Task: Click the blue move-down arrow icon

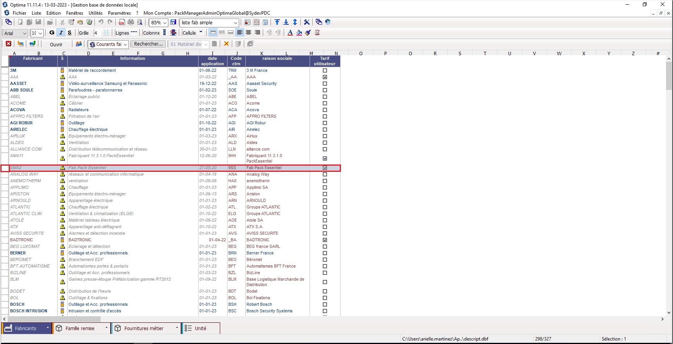Action: (x=286, y=22)
